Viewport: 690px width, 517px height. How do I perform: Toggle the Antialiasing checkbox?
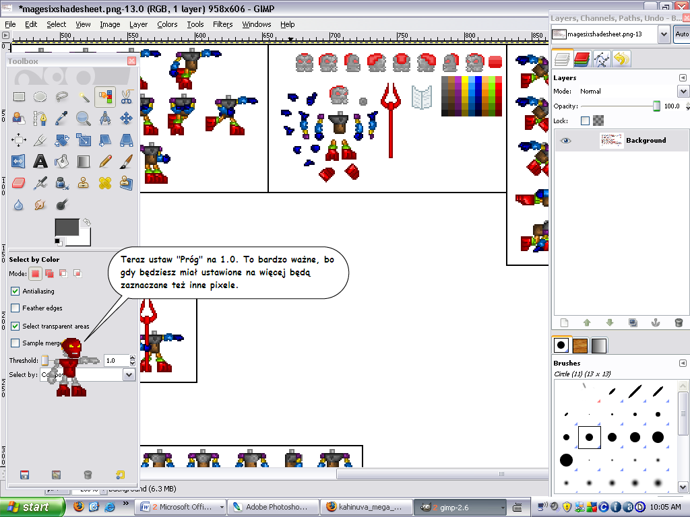15,291
